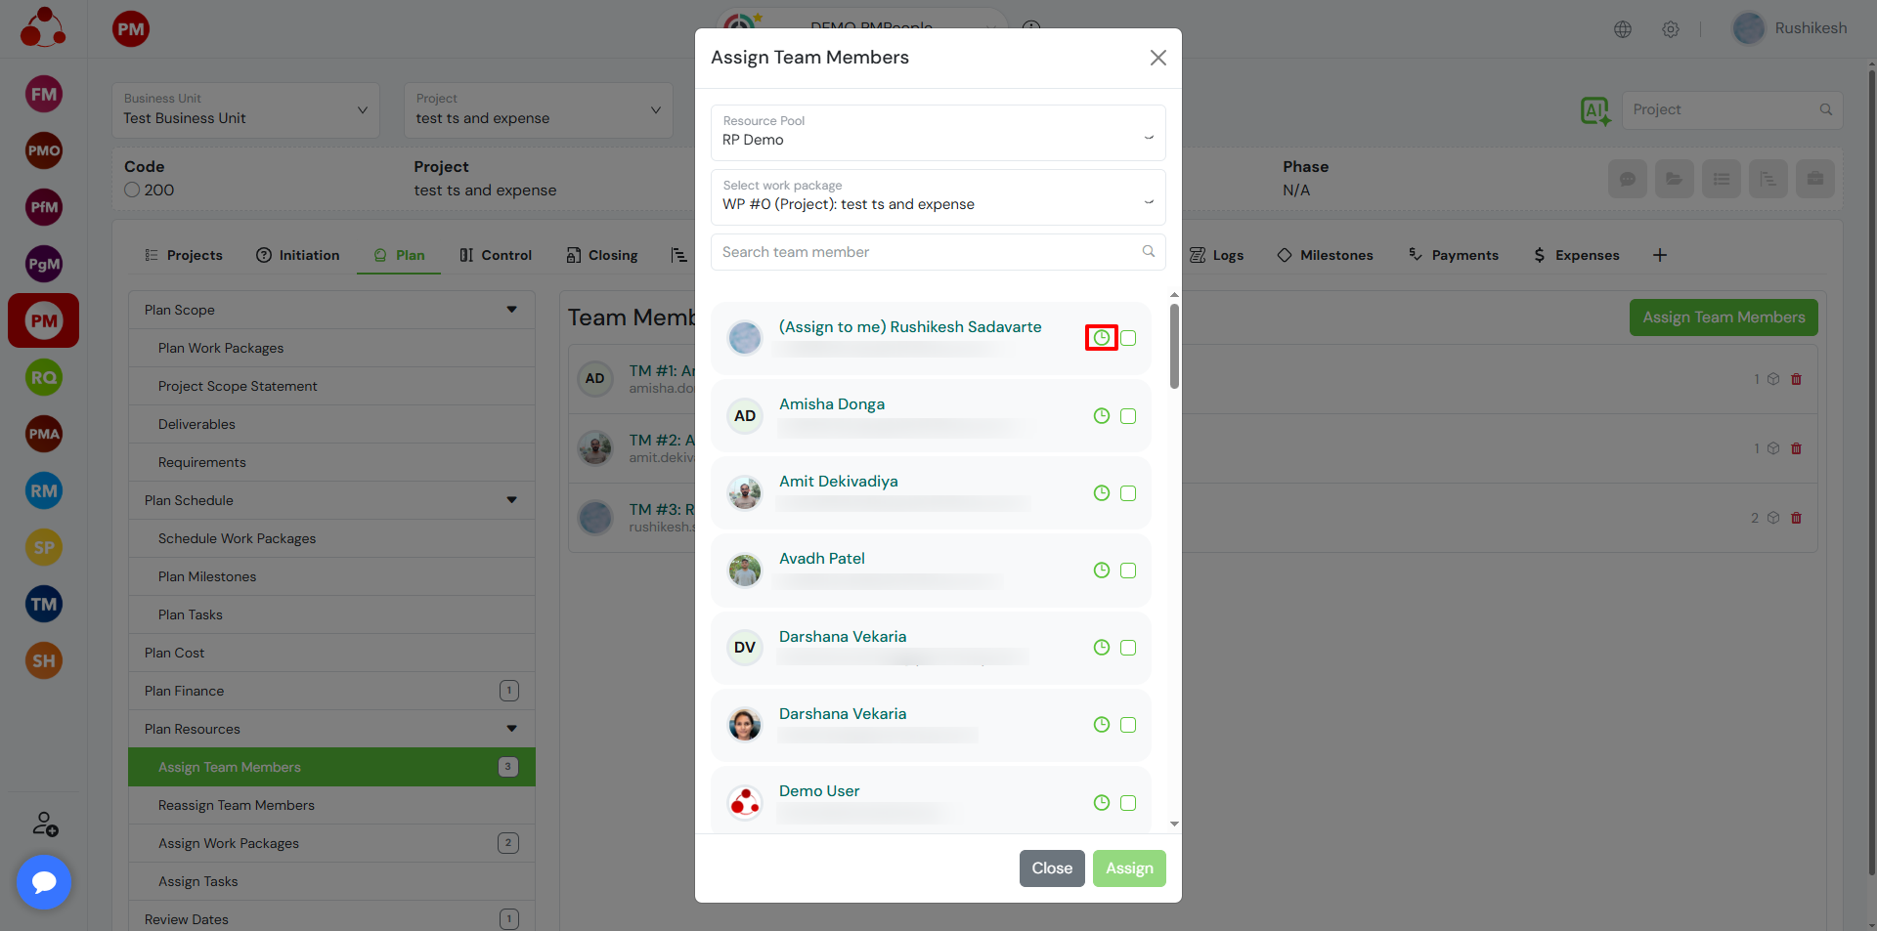Image resolution: width=1877 pixels, height=931 pixels.
Task: Open the Milestones tab
Action: point(1325,255)
